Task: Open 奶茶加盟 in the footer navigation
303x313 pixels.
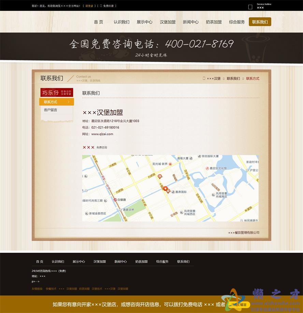Action: (x=141, y=262)
